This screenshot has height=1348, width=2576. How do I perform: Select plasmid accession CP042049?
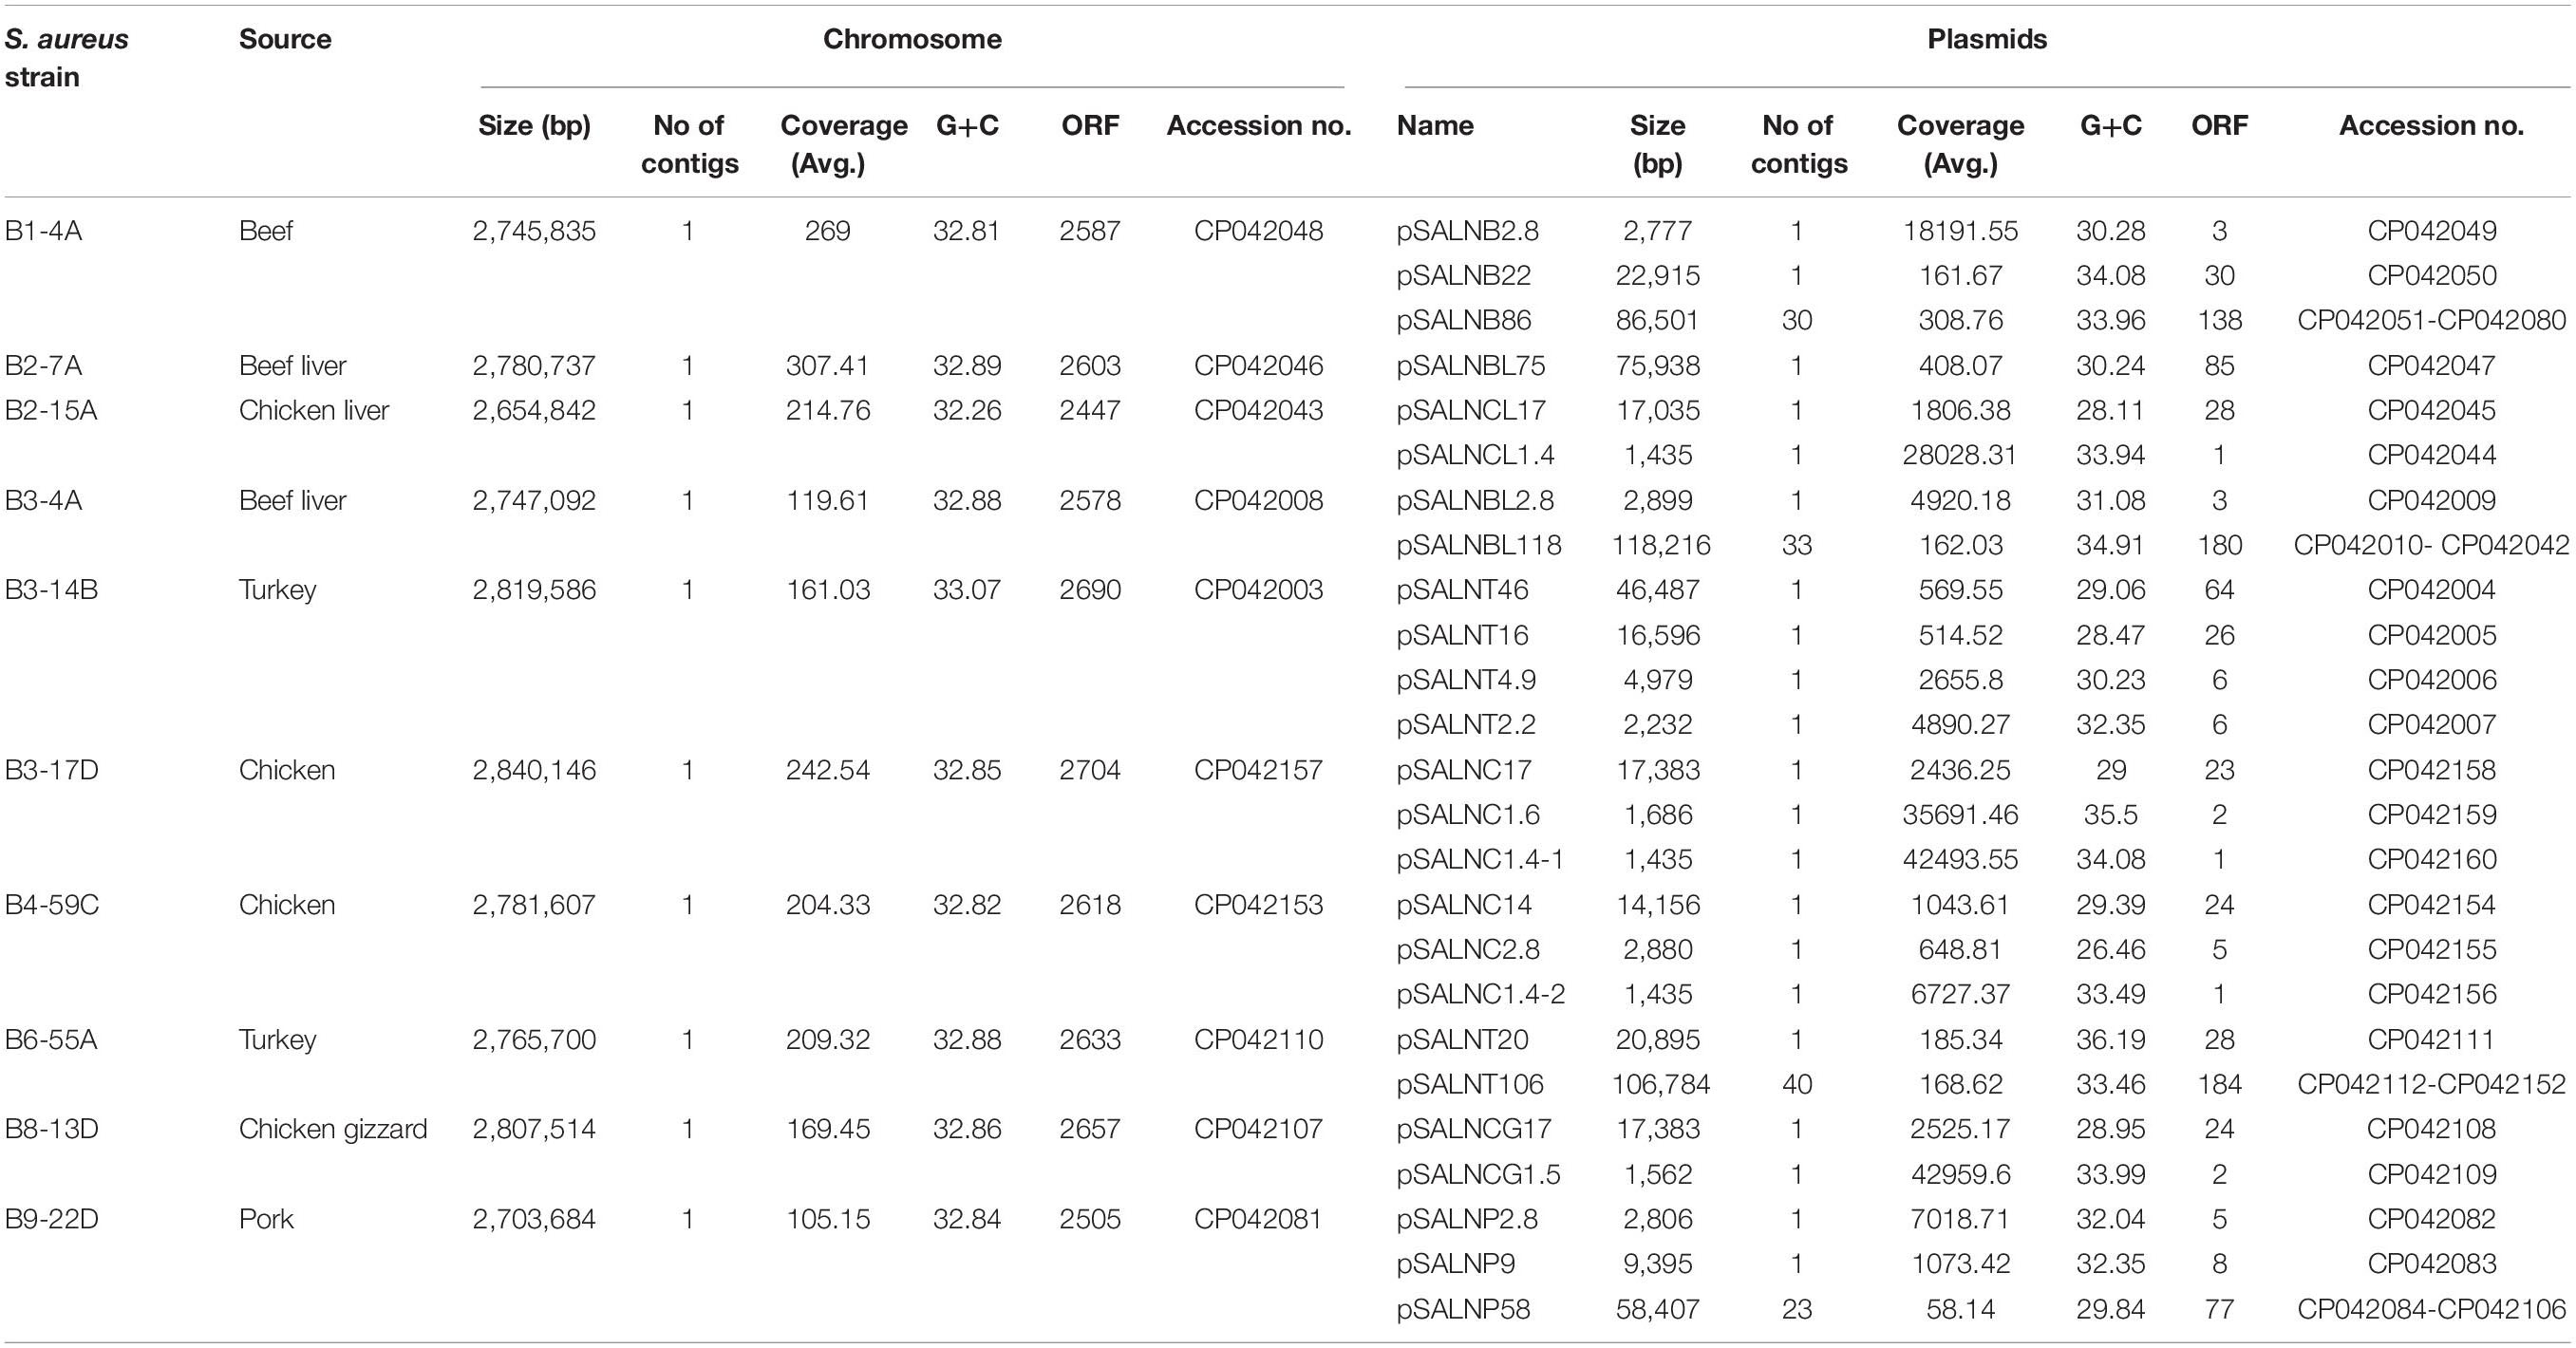point(2431,231)
